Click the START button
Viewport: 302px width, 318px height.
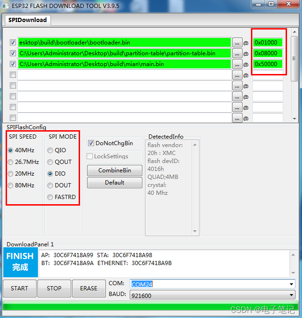pos(20,288)
